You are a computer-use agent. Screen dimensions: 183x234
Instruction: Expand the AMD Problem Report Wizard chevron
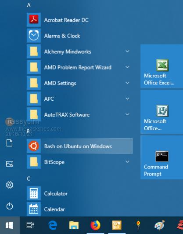click(x=127, y=67)
